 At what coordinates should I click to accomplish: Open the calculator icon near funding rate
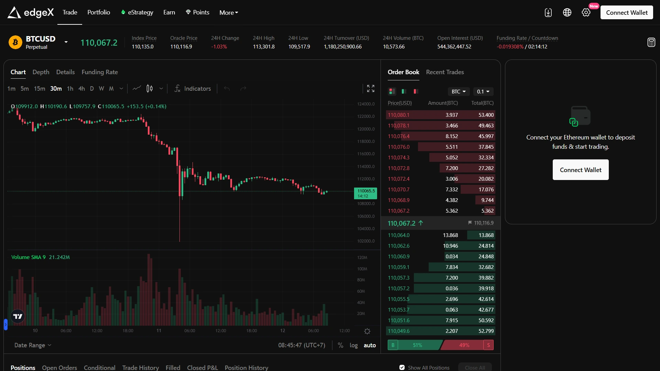pos(651,42)
